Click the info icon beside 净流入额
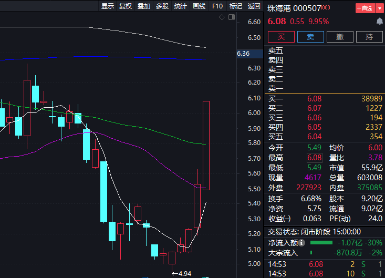The height and width of the screenshot is (278, 385). point(301,243)
